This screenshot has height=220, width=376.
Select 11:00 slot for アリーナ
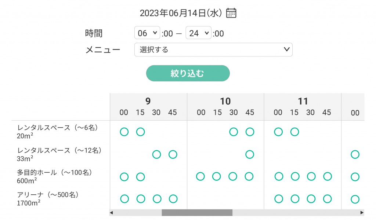pyautogui.click(x=279, y=199)
